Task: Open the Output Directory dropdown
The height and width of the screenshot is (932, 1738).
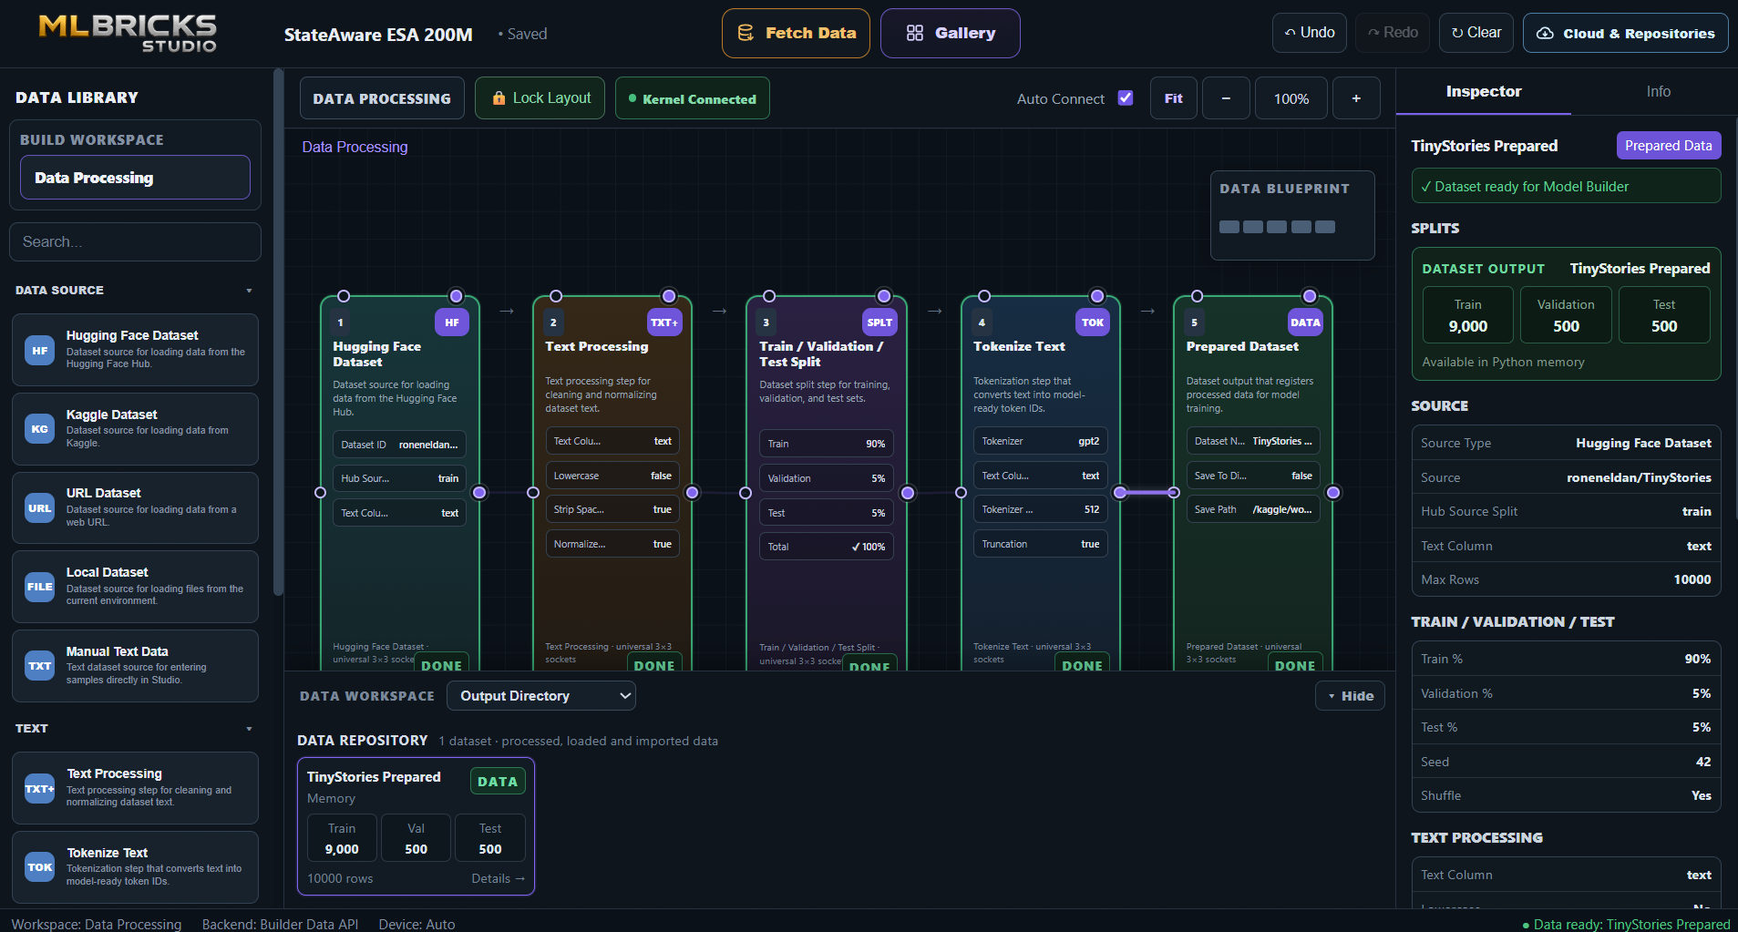Action: (541, 696)
